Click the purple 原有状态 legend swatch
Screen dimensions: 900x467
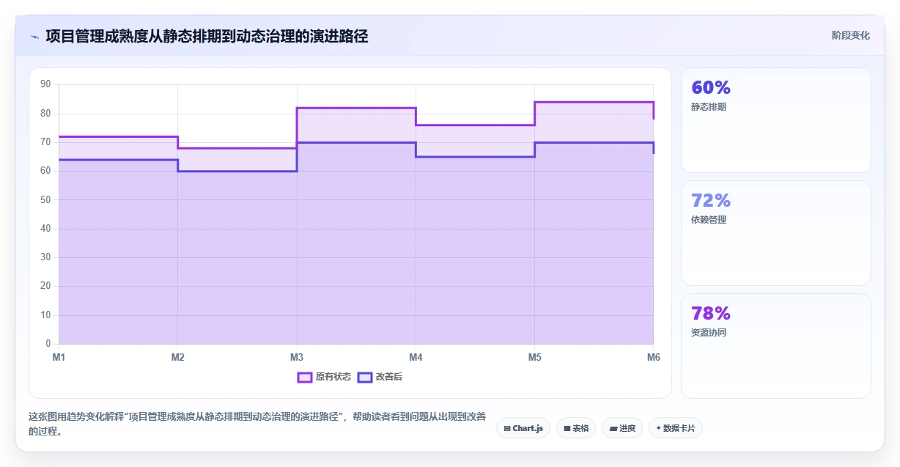point(304,377)
